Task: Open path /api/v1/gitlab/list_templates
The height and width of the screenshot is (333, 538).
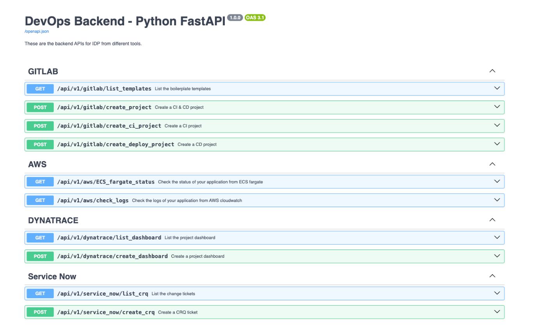Action: [x=104, y=89]
